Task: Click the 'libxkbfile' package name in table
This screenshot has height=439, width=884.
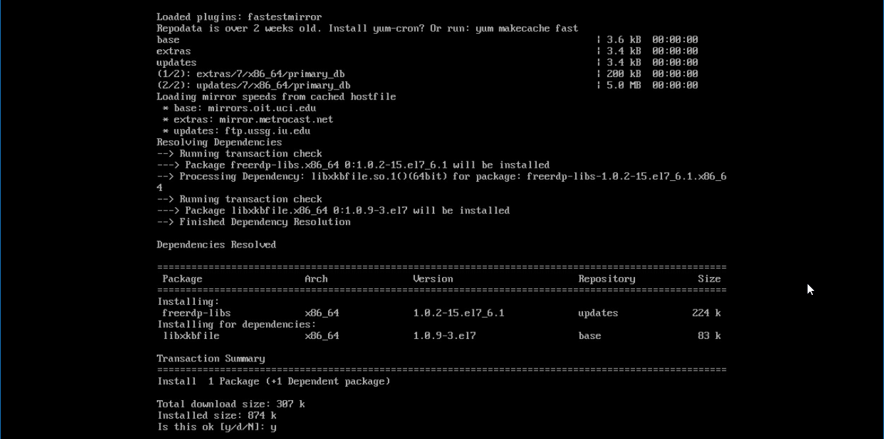Action: pyautogui.click(x=191, y=336)
